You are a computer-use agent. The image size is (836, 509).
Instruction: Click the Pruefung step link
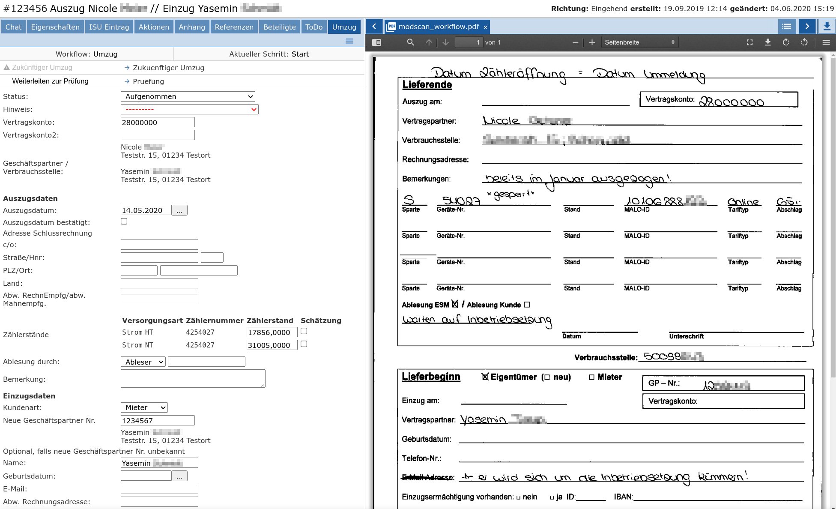(148, 81)
